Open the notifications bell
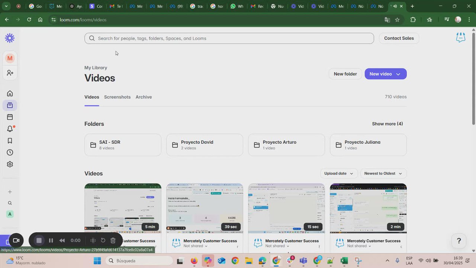 tap(10, 129)
